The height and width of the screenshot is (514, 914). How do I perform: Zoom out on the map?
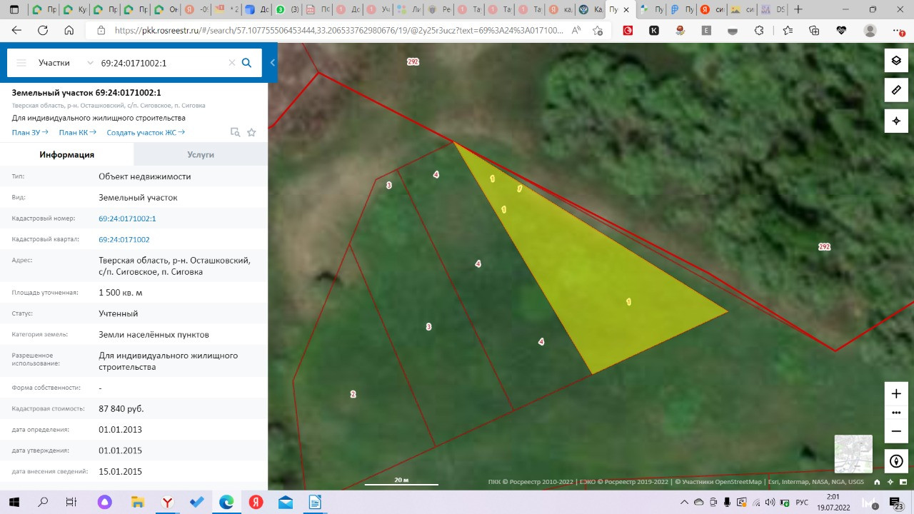tap(896, 431)
